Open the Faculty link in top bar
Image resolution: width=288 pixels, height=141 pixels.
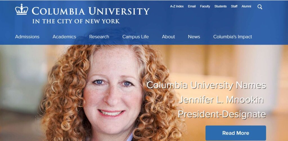click(x=205, y=6)
